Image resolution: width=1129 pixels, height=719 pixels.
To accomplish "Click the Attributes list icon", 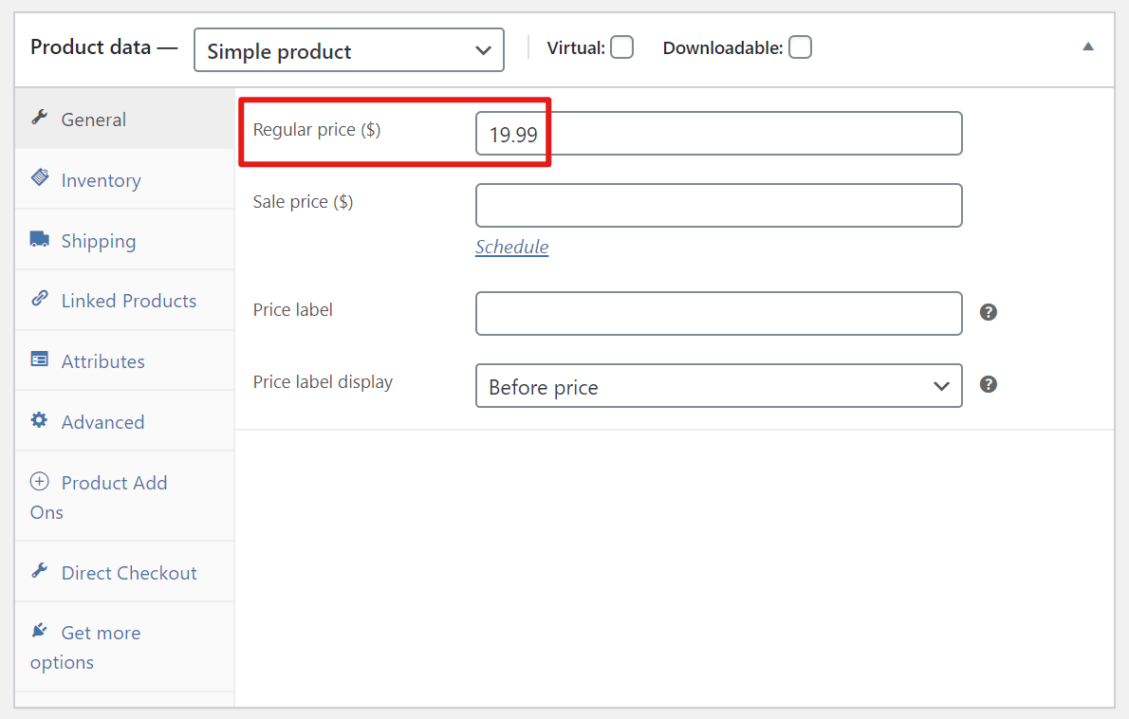I will [40, 359].
